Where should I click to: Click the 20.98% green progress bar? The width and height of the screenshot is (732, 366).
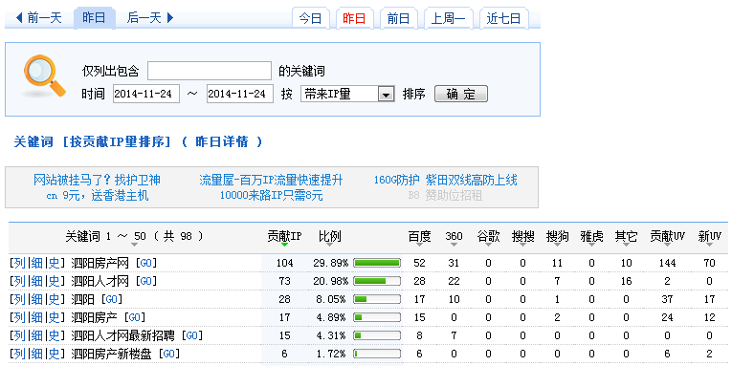point(377,281)
